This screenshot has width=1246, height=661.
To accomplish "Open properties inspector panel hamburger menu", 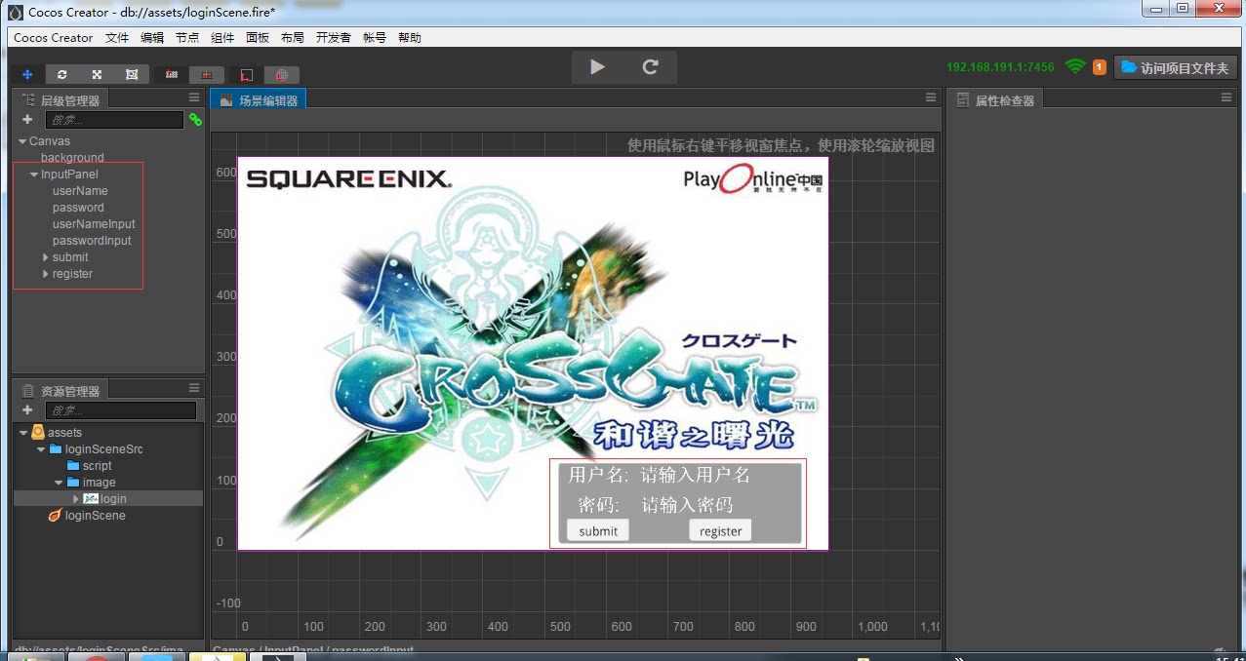I will pyautogui.click(x=1226, y=97).
